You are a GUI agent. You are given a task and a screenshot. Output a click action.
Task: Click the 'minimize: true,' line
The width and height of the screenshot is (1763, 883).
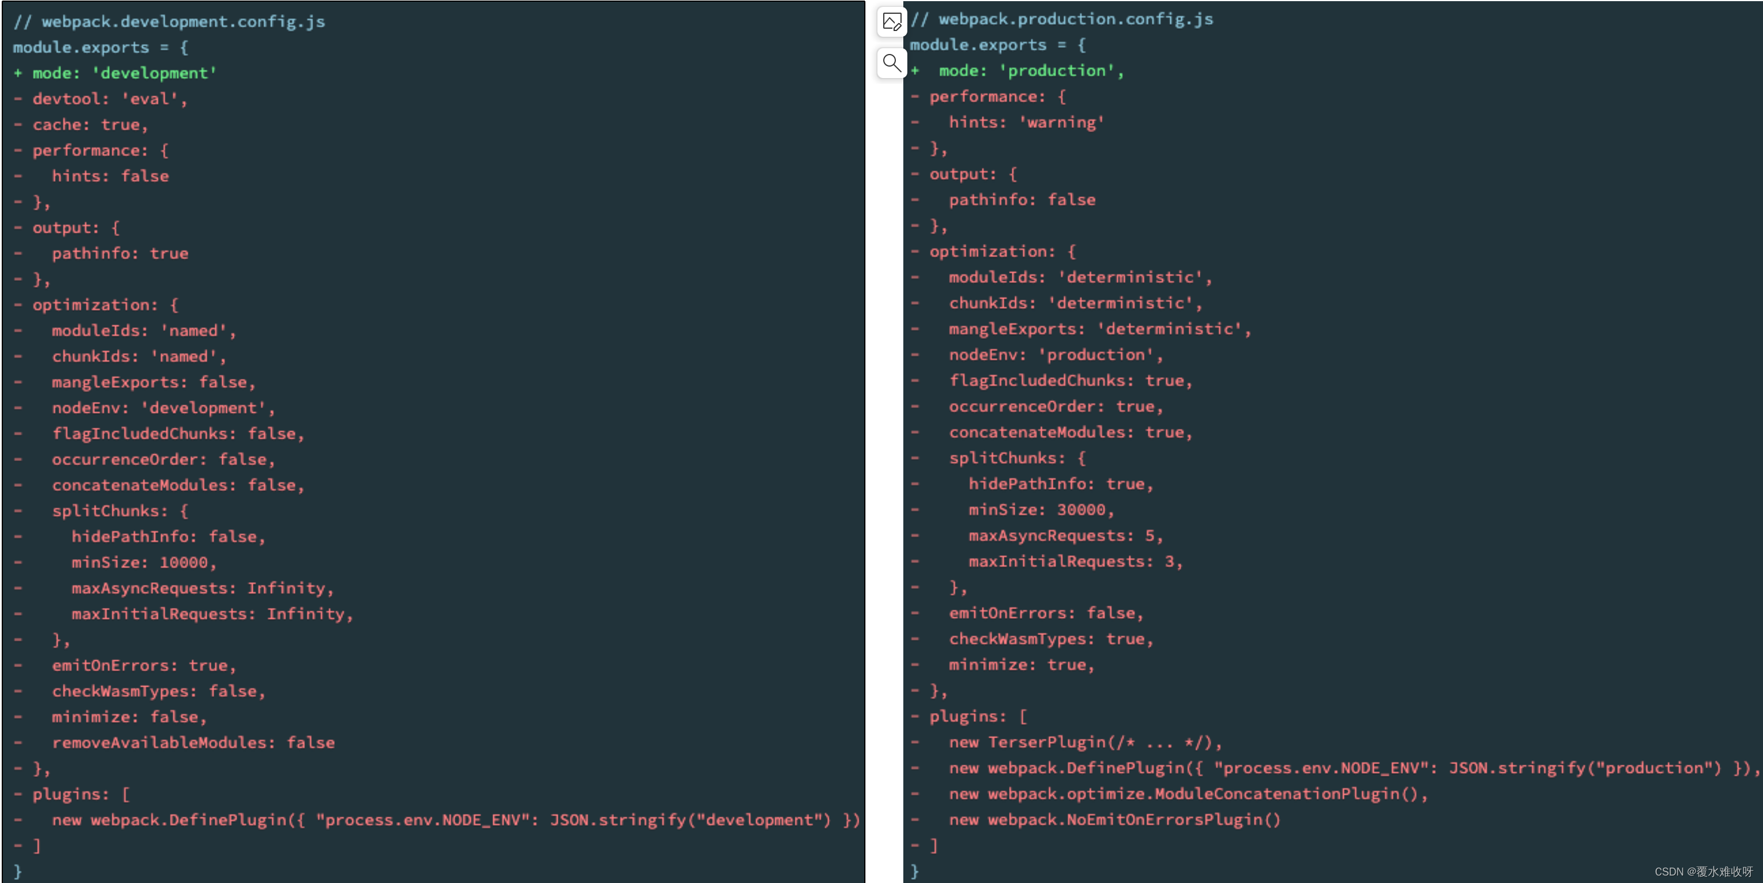tap(1022, 665)
